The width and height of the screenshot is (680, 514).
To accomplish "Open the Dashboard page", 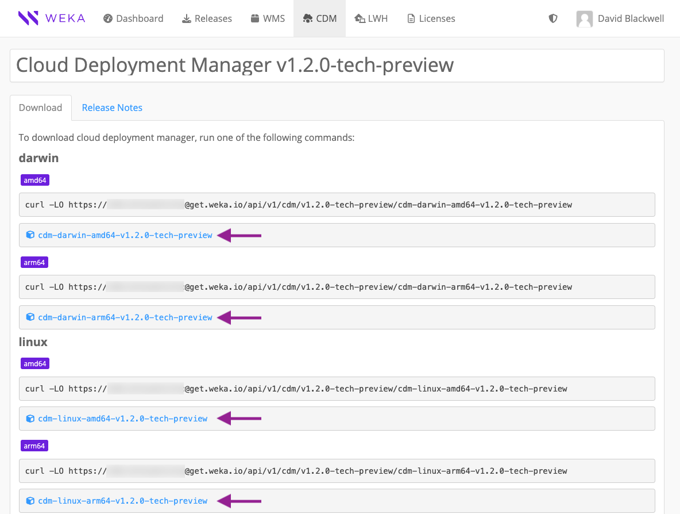I will (x=133, y=18).
